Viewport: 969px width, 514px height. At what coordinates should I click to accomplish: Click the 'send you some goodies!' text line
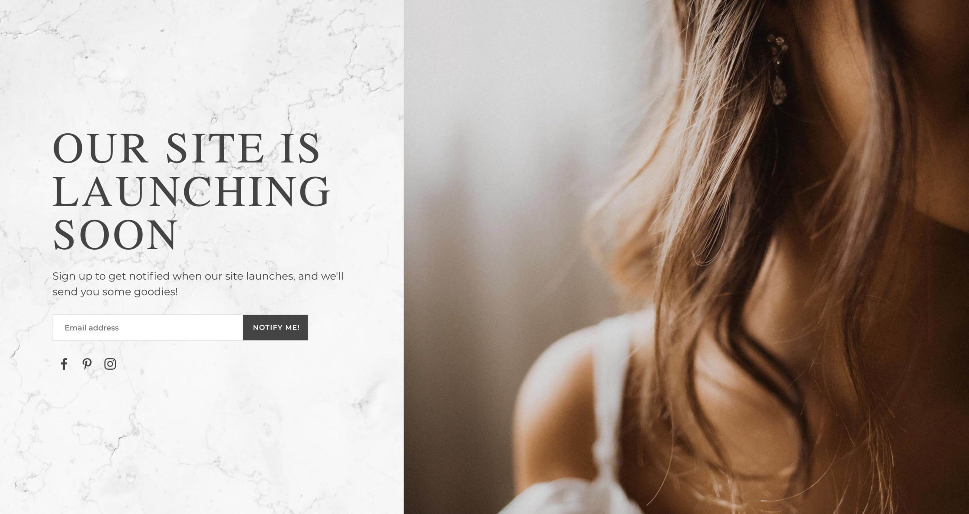point(115,292)
